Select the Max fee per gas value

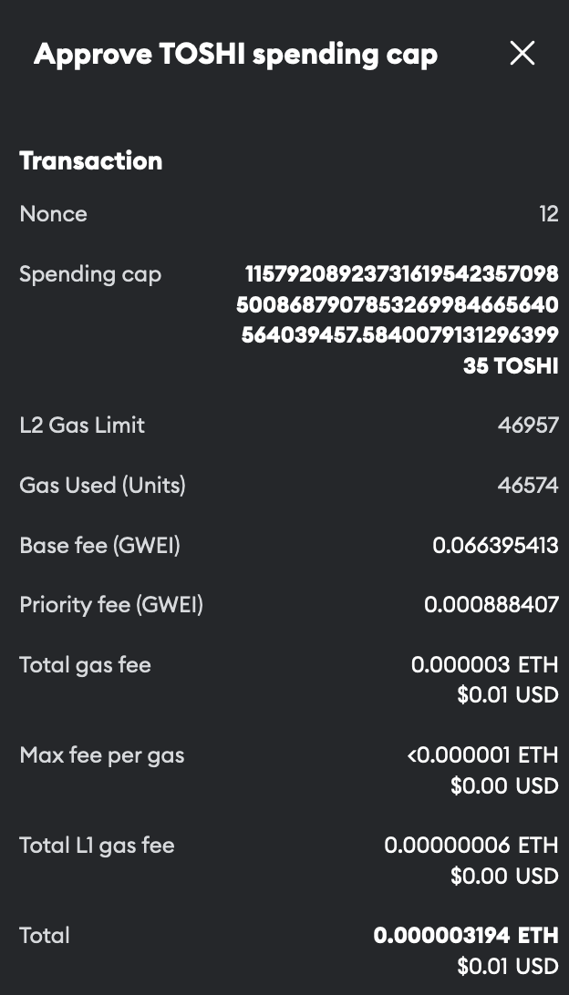click(x=481, y=754)
